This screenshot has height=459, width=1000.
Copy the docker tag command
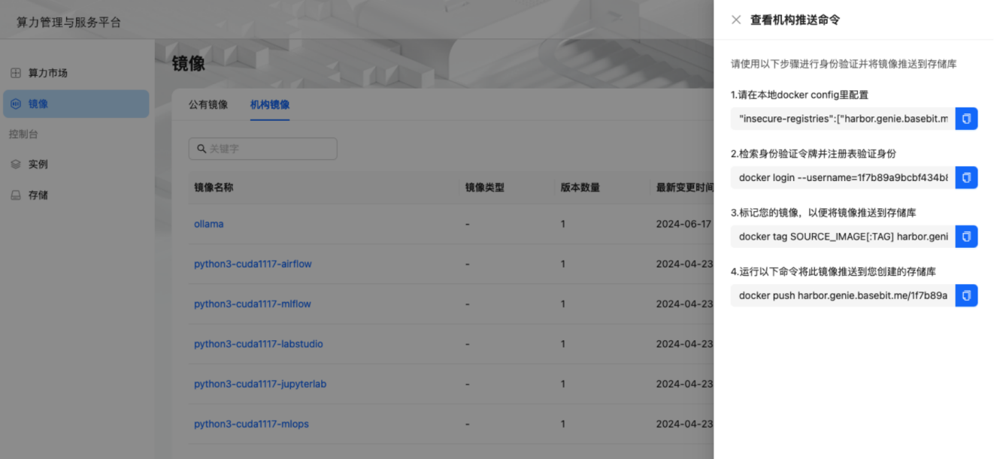coord(966,237)
